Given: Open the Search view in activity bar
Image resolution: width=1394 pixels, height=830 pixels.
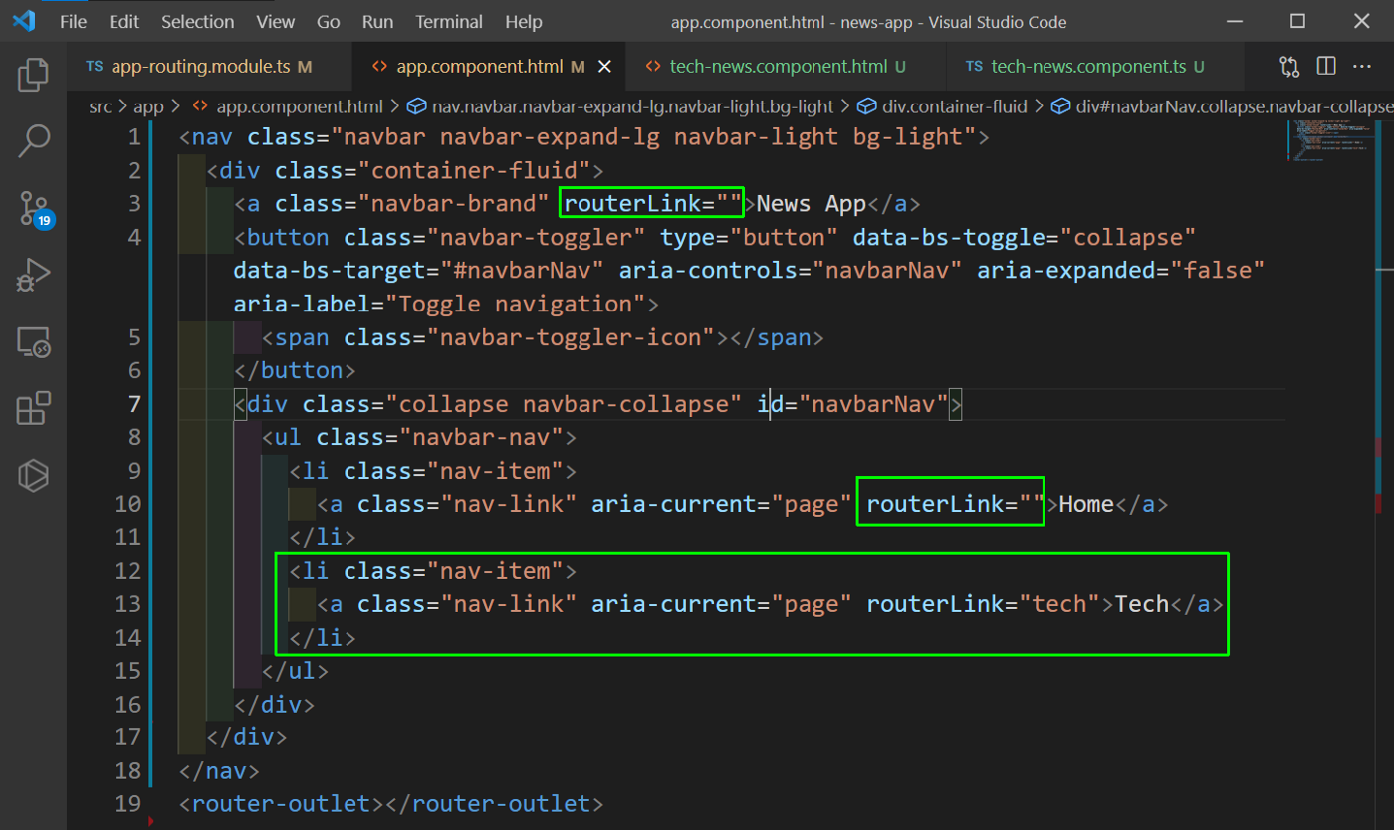Looking at the screenshot, I should (x=33, y=141).
